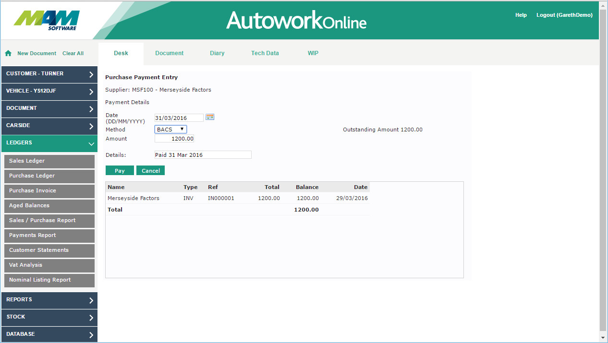
Task: Expand the Stock sidebar section
Action: [49, 317]
